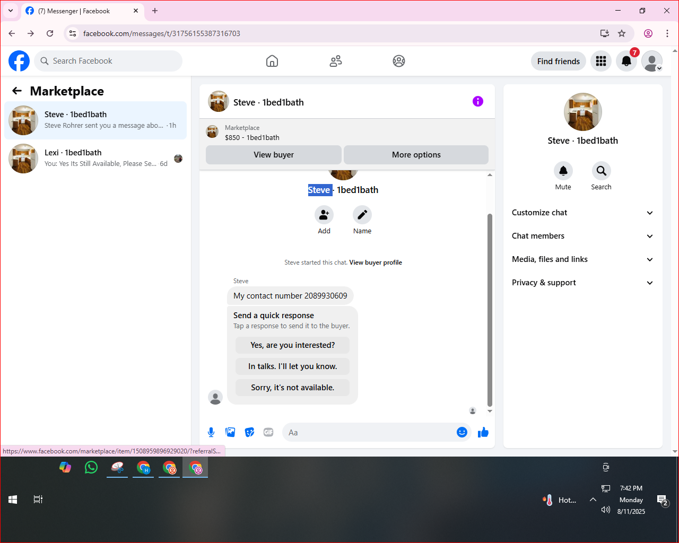Choose a GIF with the GIF icon
679x543 pixels.
pyautogui.click(x=268, y=432)
